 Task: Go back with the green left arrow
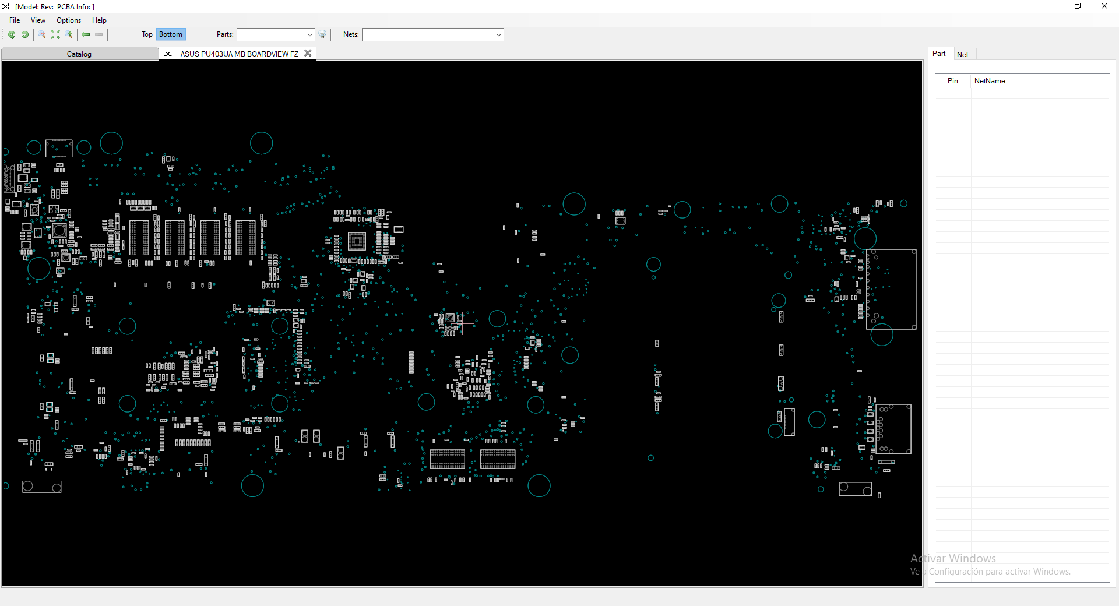86,34
